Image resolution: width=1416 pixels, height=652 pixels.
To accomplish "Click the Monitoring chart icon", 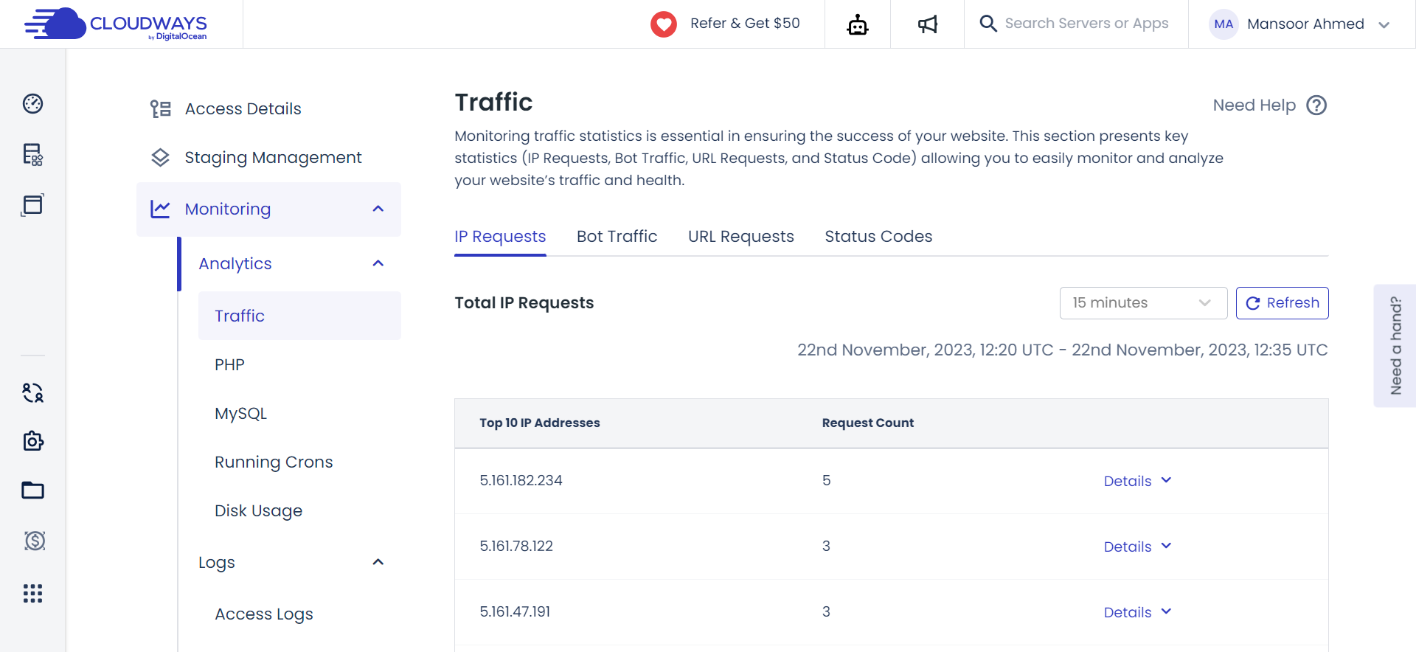I will click(161, 209).
